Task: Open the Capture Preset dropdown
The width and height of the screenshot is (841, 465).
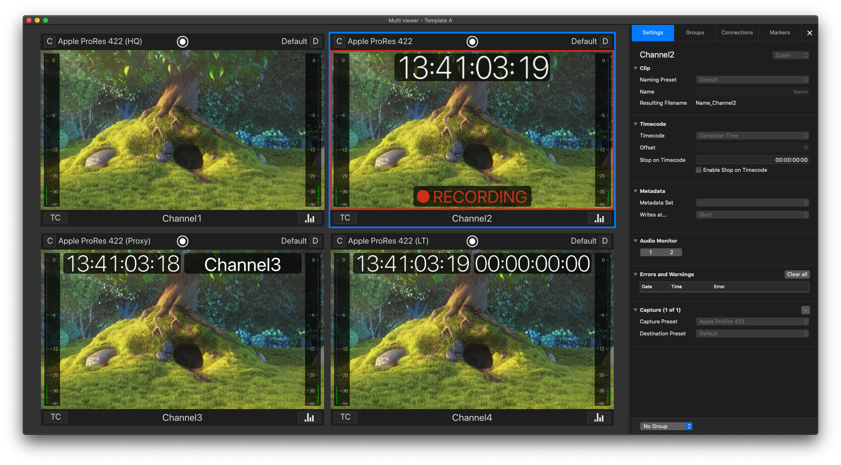Action: click(752, 321)
